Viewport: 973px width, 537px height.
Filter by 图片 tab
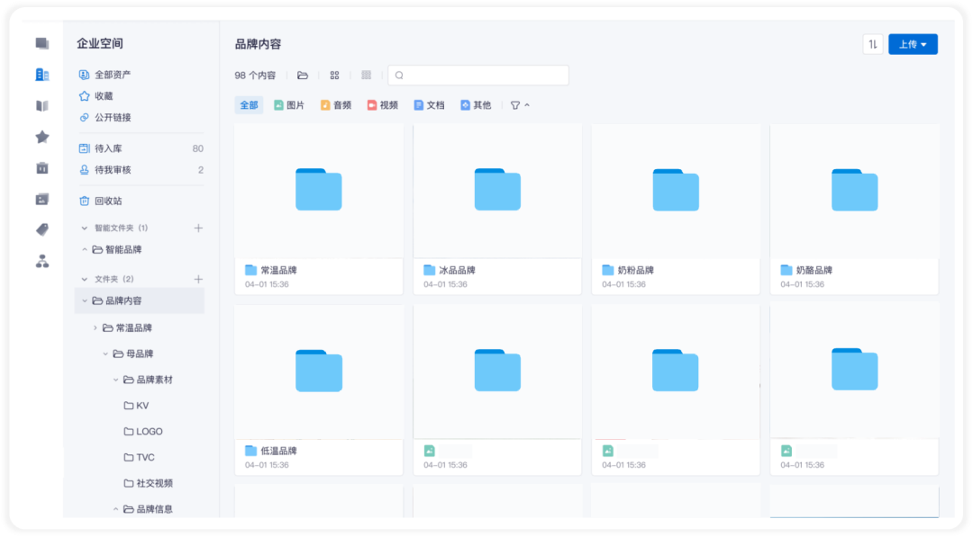[x=289, y=105]
